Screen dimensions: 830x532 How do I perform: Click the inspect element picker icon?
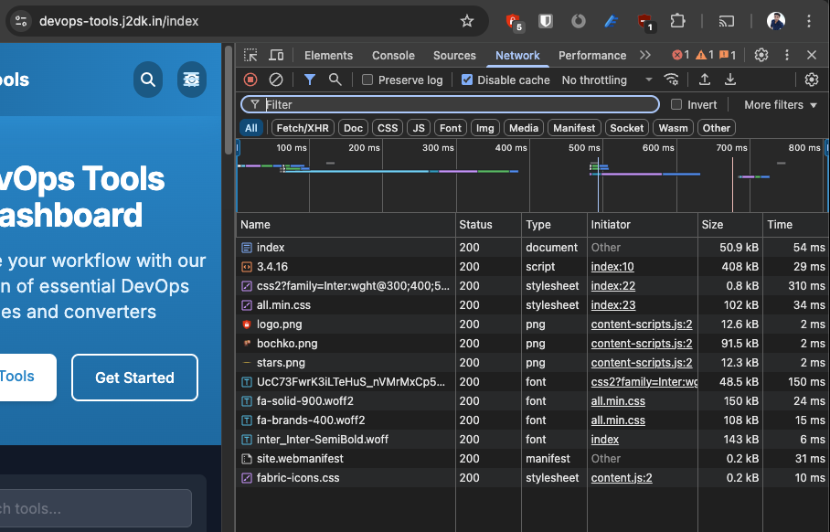pos(251,56)
